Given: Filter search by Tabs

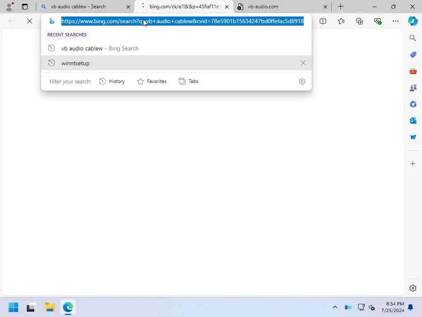Looking at the screenshot, I should pos(188,81).
